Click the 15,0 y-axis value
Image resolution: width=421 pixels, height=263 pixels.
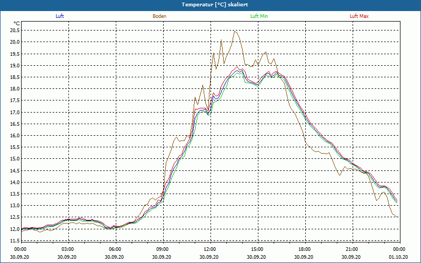(x=15, y=159)
